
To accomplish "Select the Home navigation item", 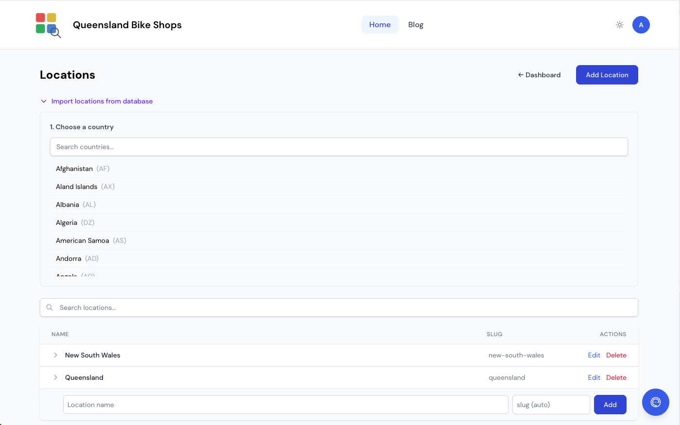I will pyautogui.click(x=380, y=24).
